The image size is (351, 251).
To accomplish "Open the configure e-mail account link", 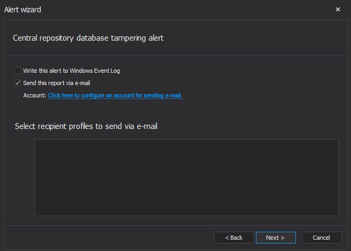I will pos(115,96).
